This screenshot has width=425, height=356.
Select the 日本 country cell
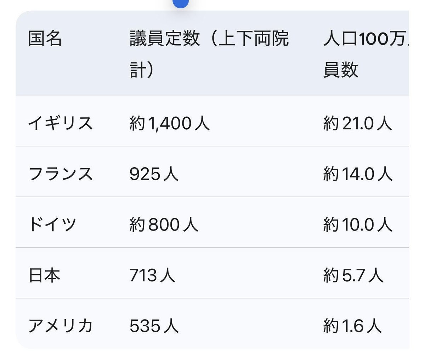(x=44, y=275)
